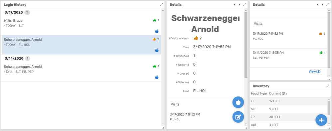Click green thumbs-up on Willis, Bruce row

[155, 20]
